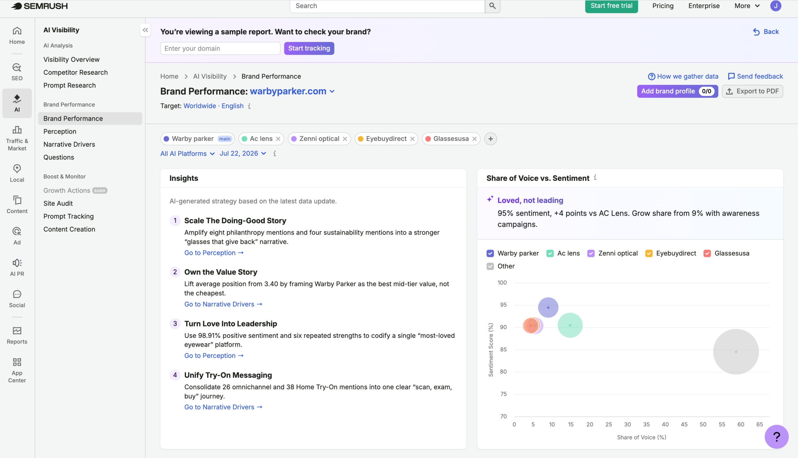Screen dimensions: 798x458
Task: Click the search magnifier button
Action: coord(493,6)
